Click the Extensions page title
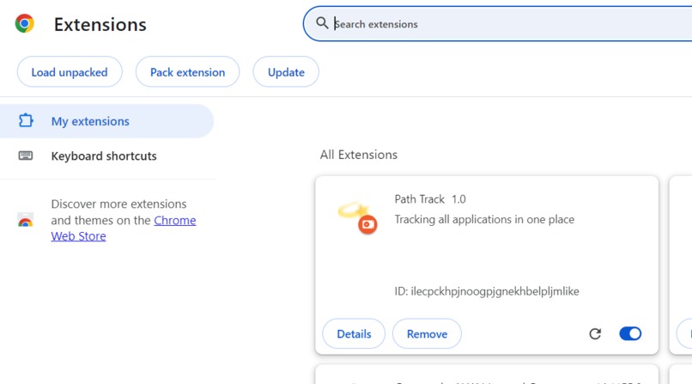 click(x=100, y=24)
